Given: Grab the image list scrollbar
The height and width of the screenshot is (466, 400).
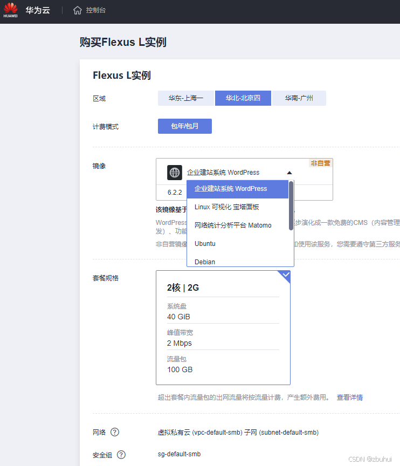Looking at the screenshot, I should [291, 205].
